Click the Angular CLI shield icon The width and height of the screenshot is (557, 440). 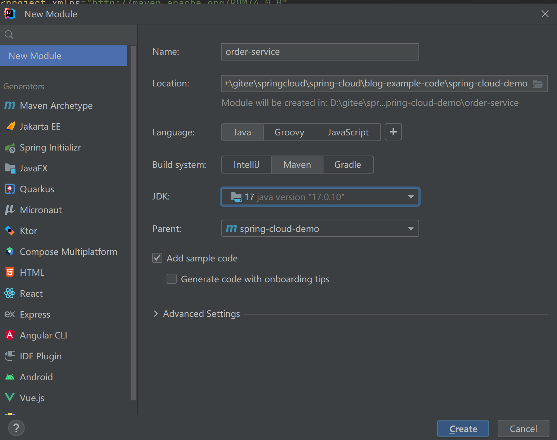(10, 335)
